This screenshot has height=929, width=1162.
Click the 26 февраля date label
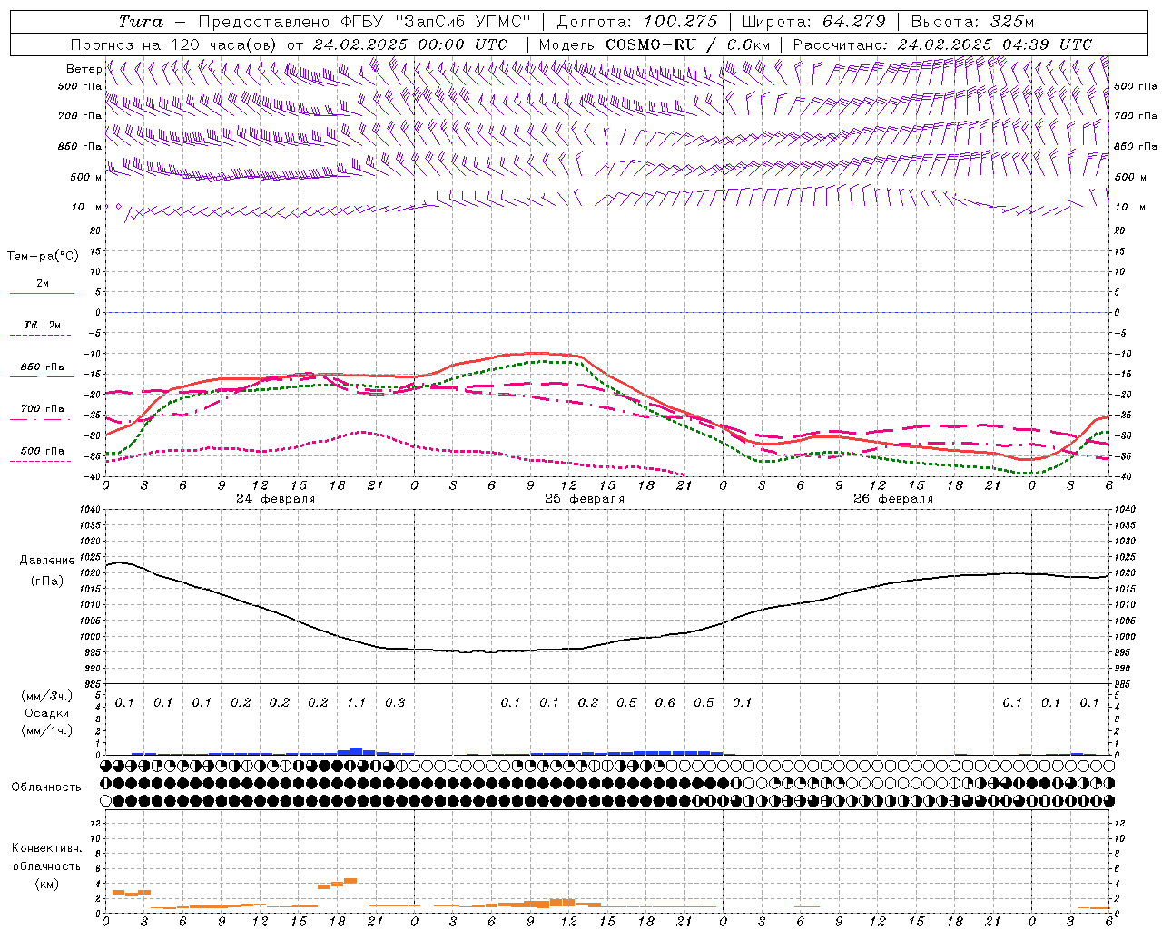[x=893, y=499]
